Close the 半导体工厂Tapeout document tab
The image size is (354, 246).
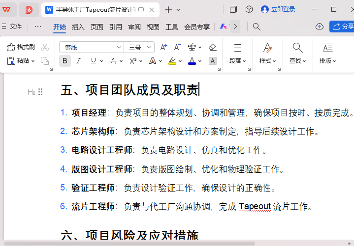pyautogui.click(x=152, y=10)
